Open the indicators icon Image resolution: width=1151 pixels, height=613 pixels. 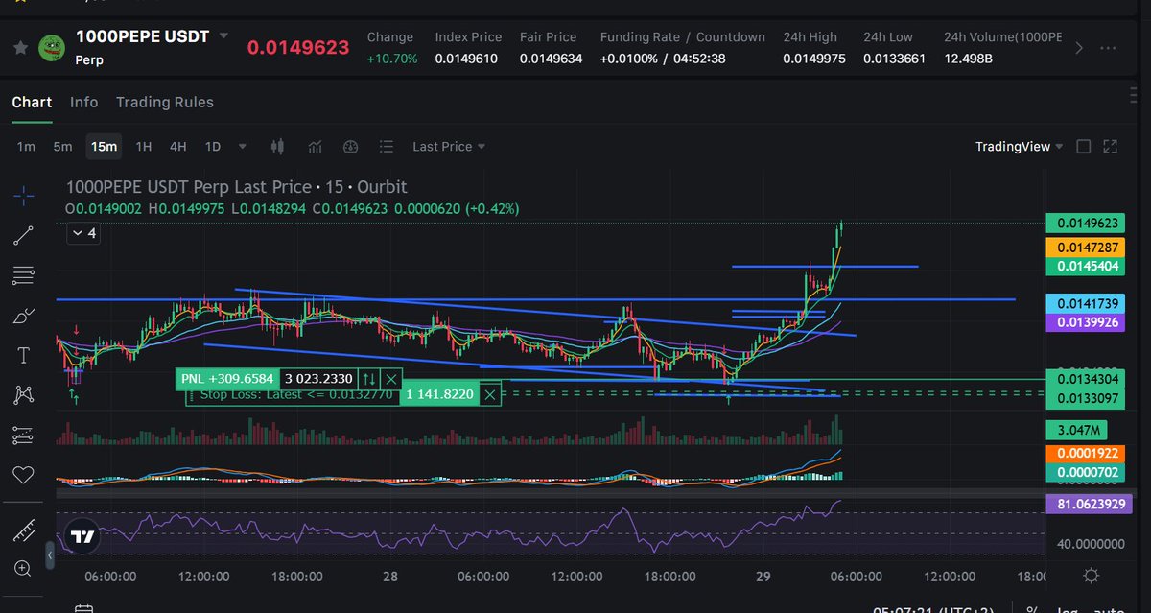[315, 147]
